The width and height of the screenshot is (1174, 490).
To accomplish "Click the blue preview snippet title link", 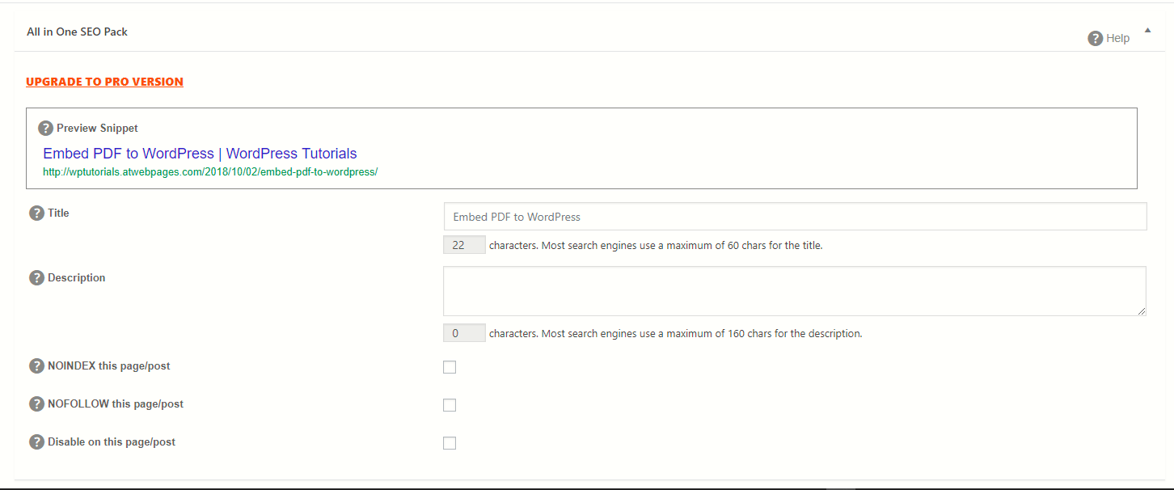I will [200, 154].
